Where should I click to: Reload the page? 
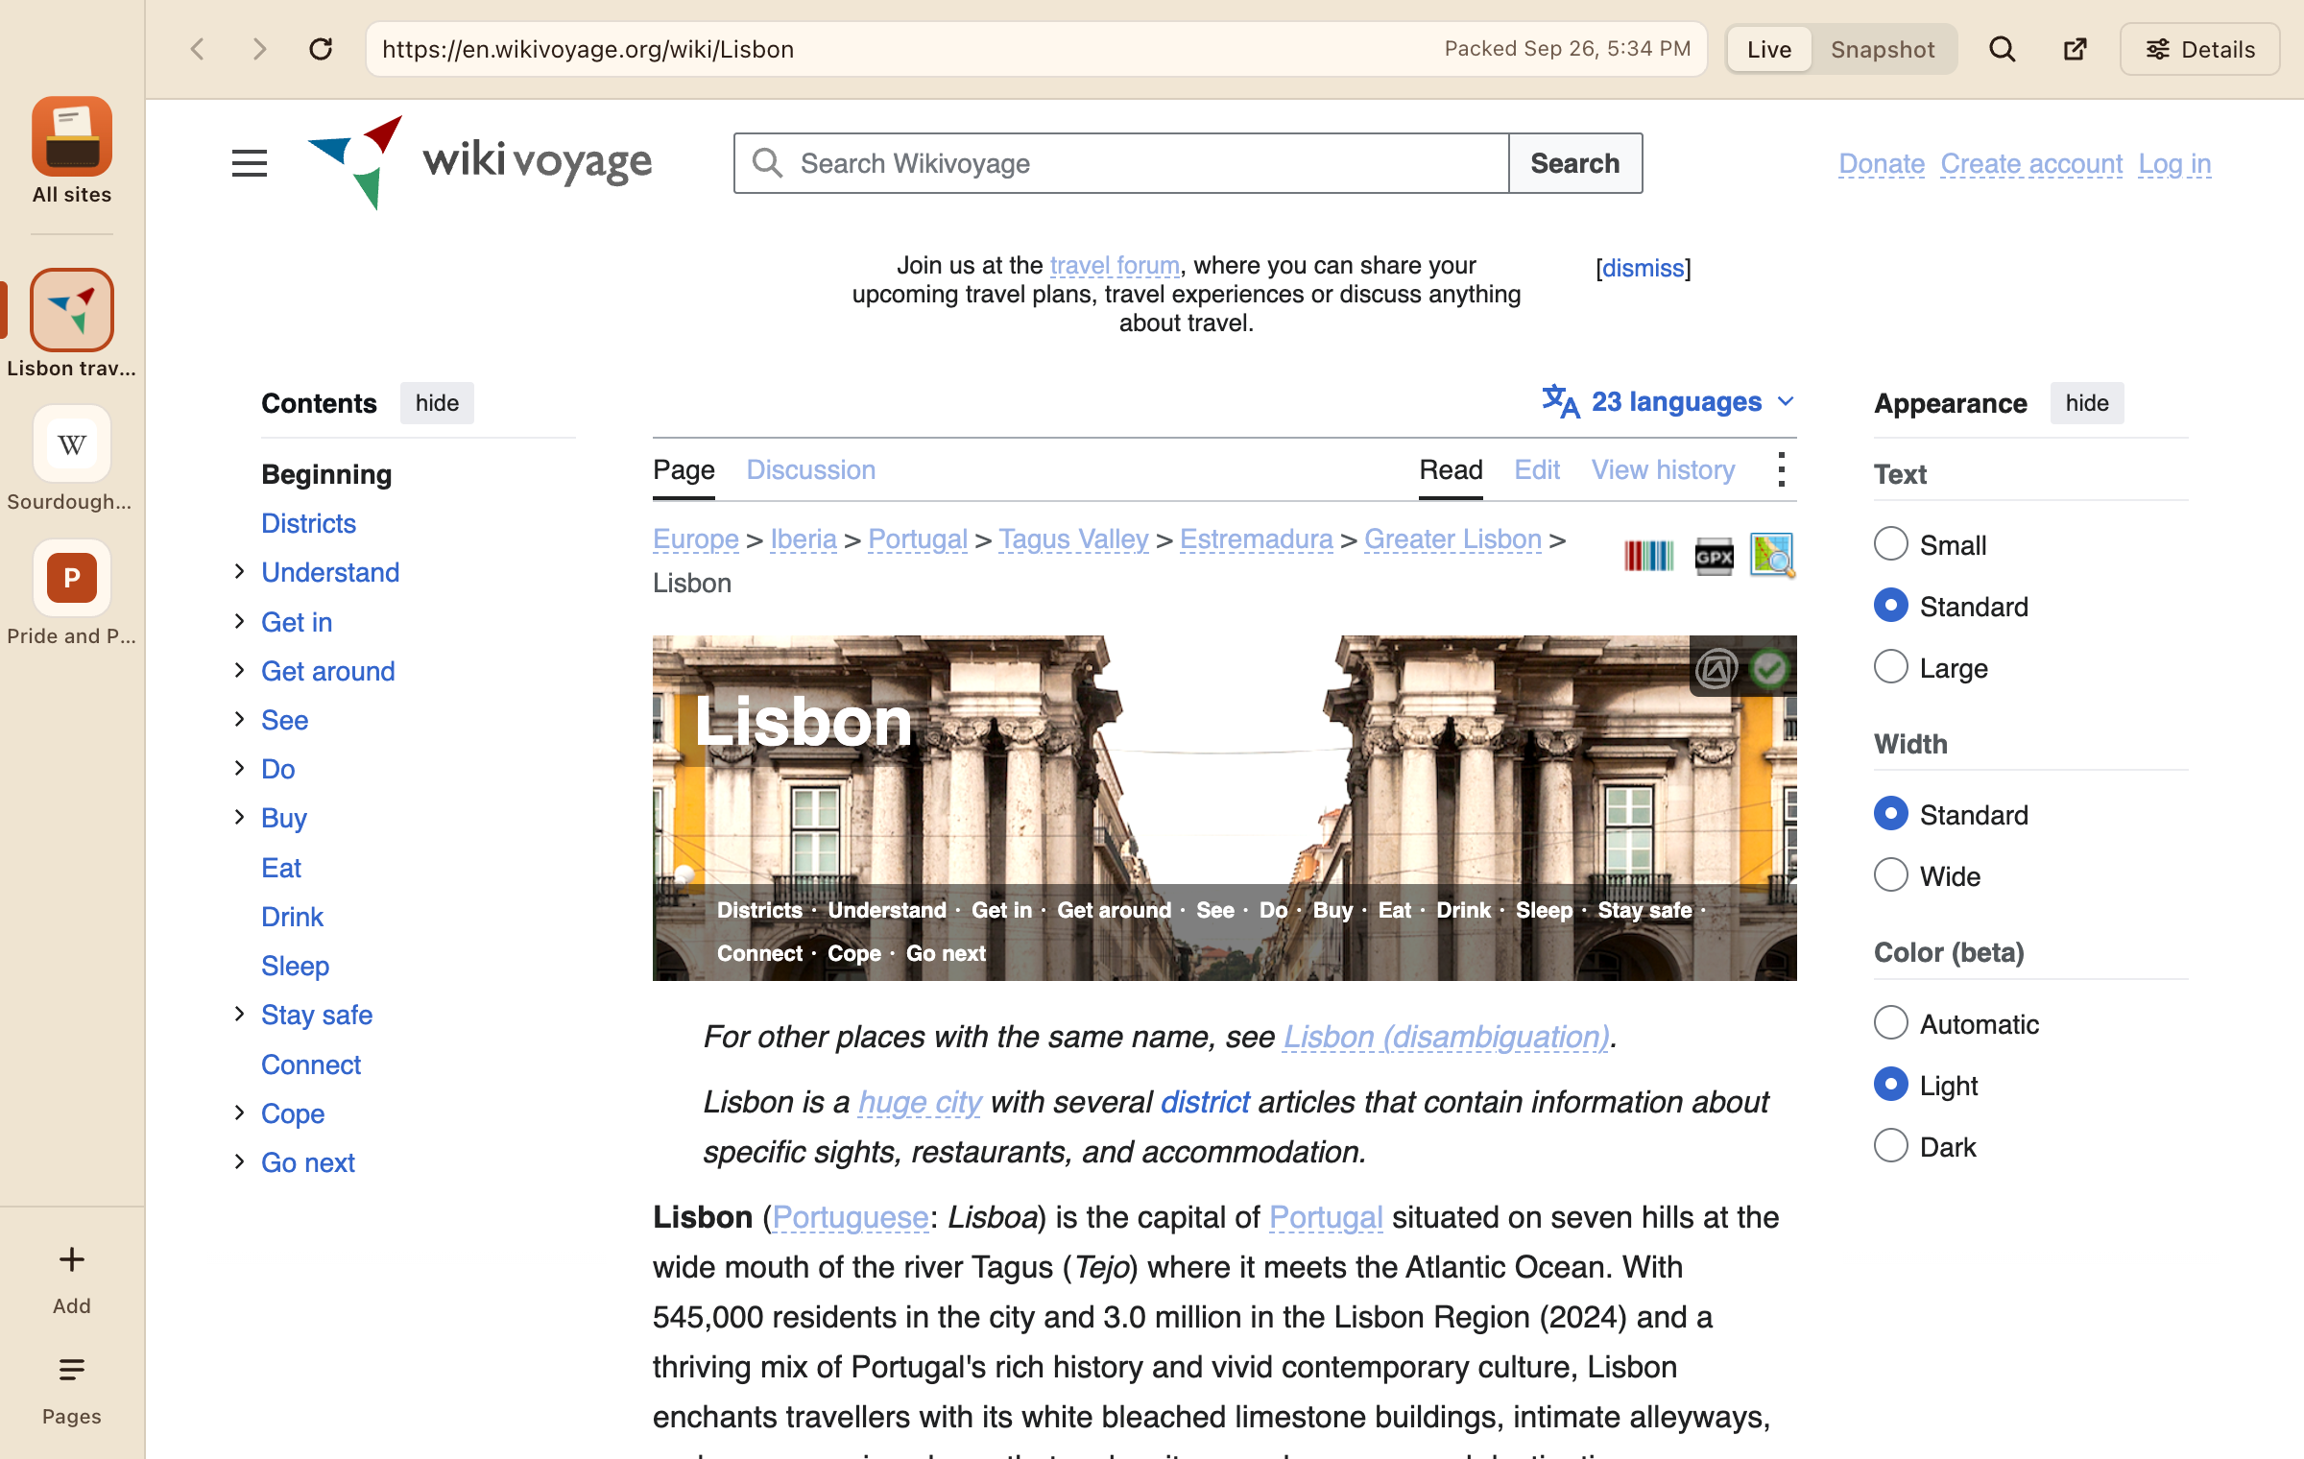[321, 49]
